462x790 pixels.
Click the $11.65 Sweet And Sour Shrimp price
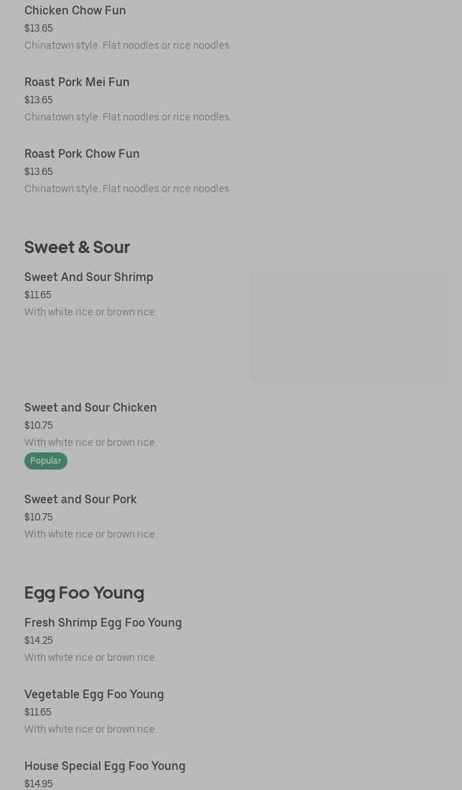point(38,295)
